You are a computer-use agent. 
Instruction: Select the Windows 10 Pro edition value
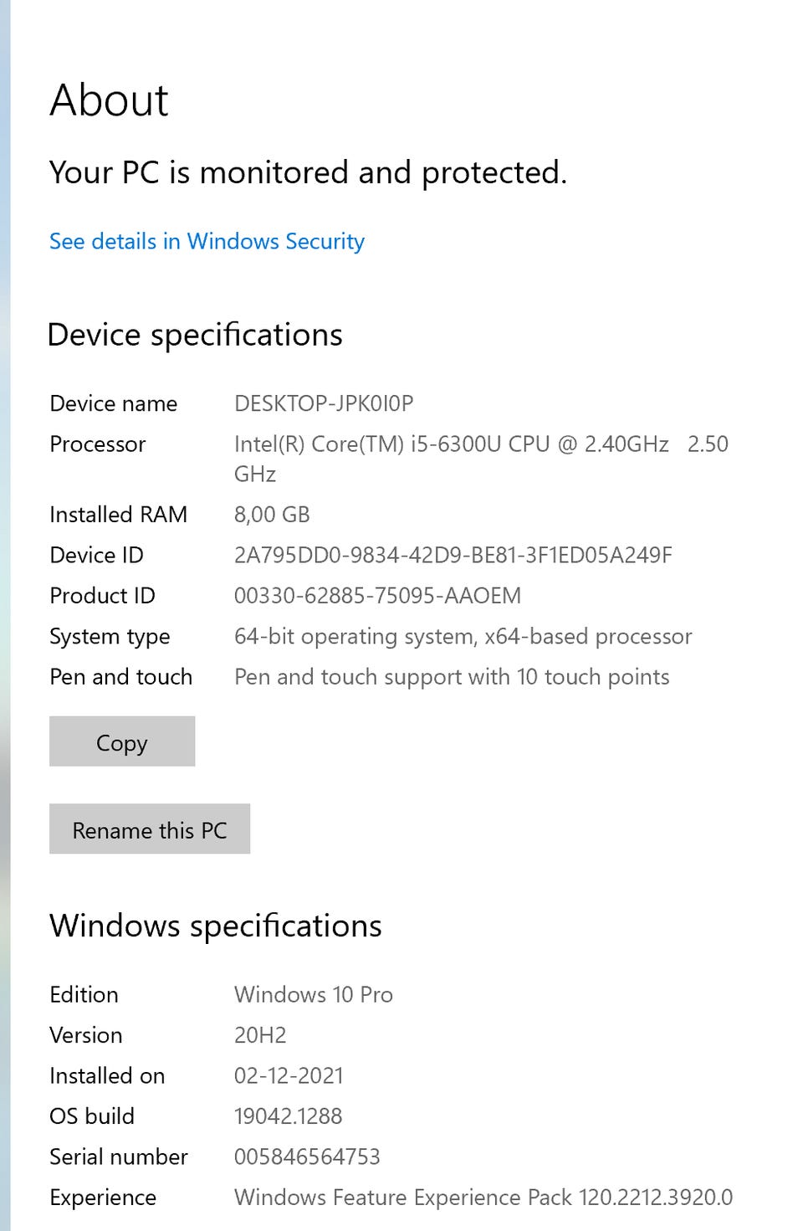tap(314, 995)
